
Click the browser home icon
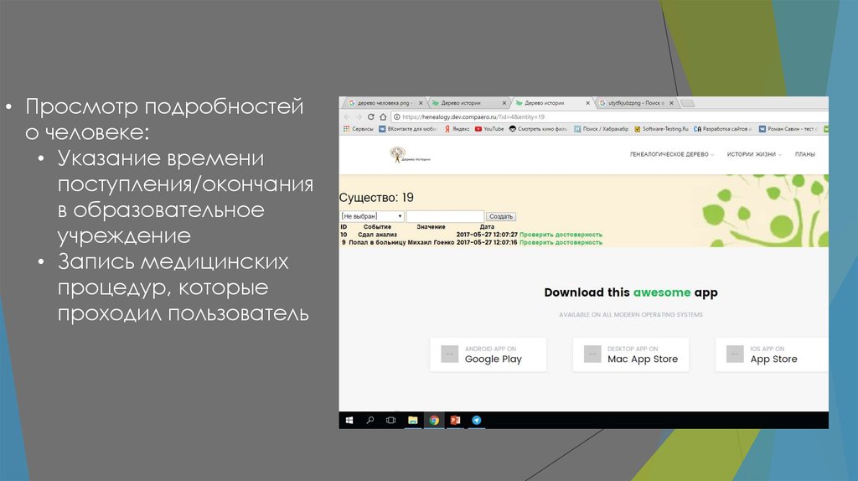pyautogui.click(x=383, y=116)
